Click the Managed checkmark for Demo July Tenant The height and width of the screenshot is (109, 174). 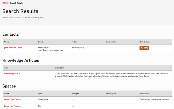point(73,106)
